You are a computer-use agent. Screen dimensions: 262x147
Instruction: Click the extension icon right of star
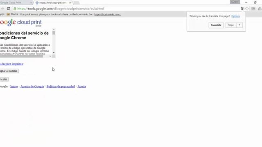(253, 9)
